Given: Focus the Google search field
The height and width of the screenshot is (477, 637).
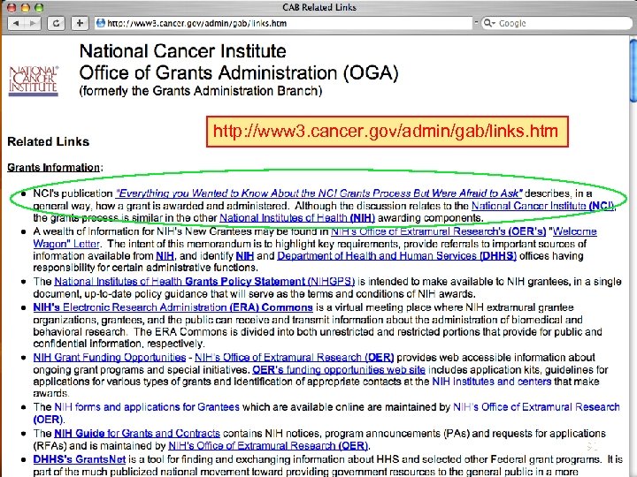Looking at the screenshot, I should coord(556,23).
